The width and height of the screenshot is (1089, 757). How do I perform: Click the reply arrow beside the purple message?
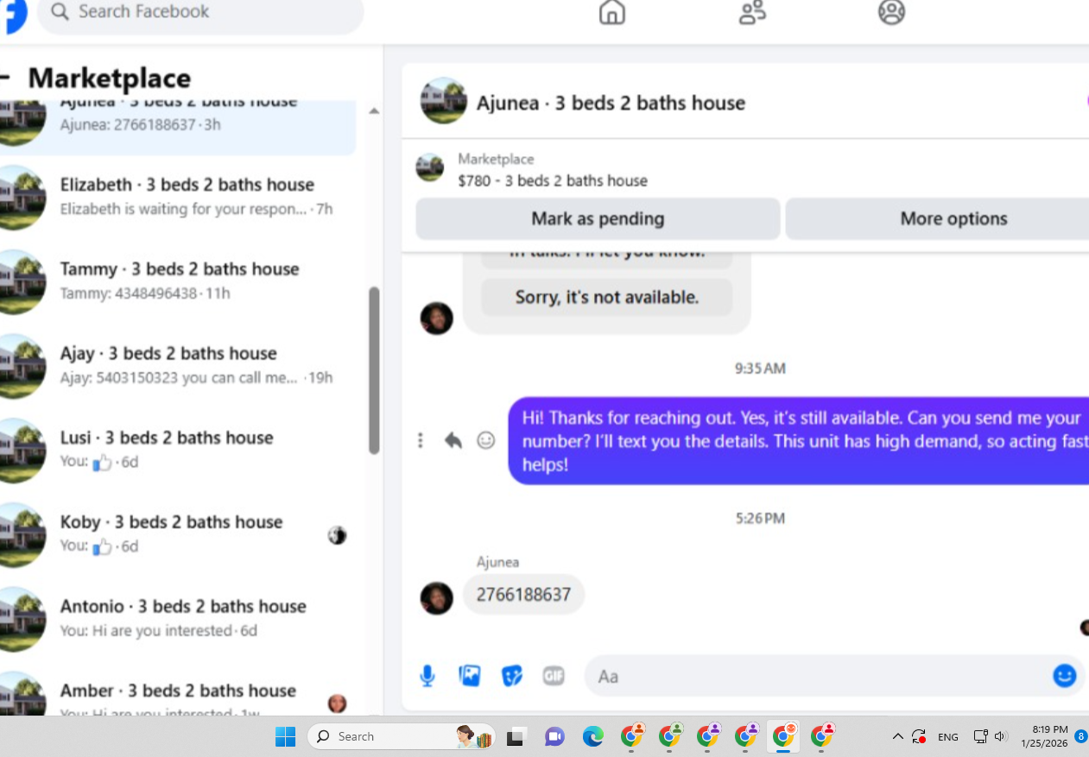click(453, 440)
